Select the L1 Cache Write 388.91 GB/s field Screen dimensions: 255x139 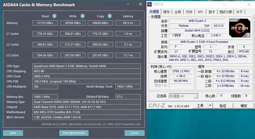(73, 34)
